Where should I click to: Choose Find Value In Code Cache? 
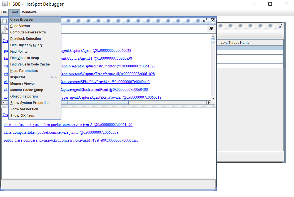35,64
